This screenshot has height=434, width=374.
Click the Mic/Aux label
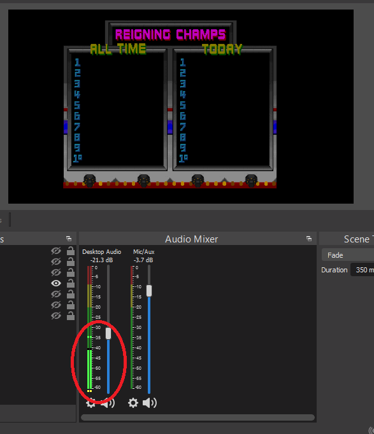pos(144,252)
